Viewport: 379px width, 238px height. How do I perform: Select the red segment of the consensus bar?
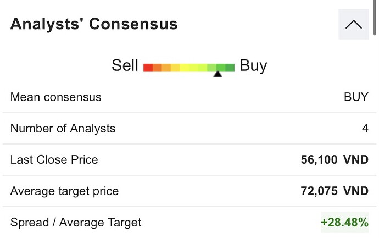click(x=148, y=68)
